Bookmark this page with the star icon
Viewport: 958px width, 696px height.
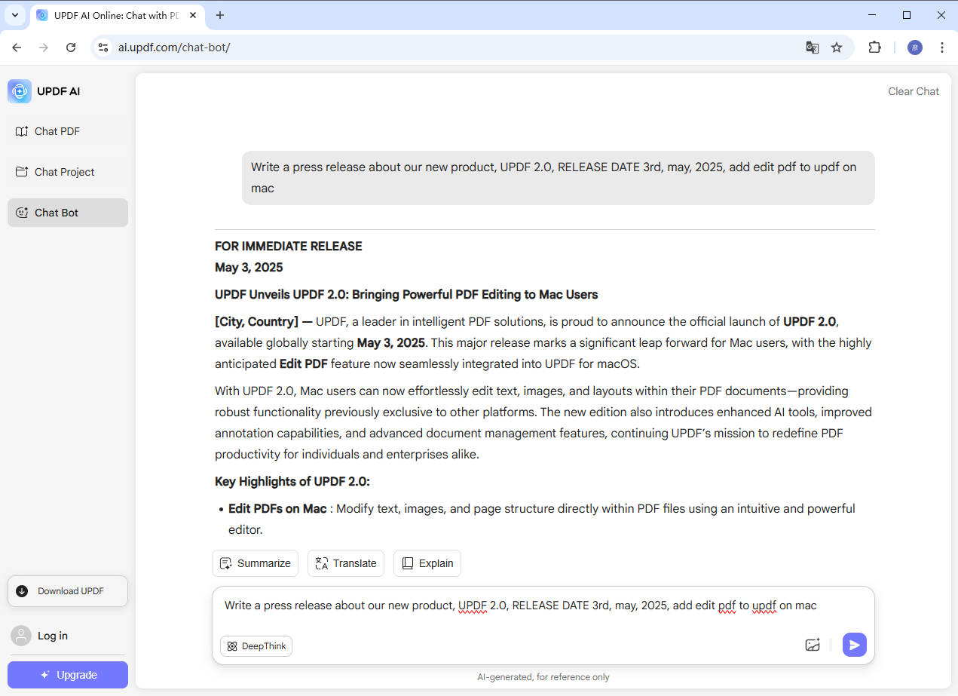tap(837, 47)
